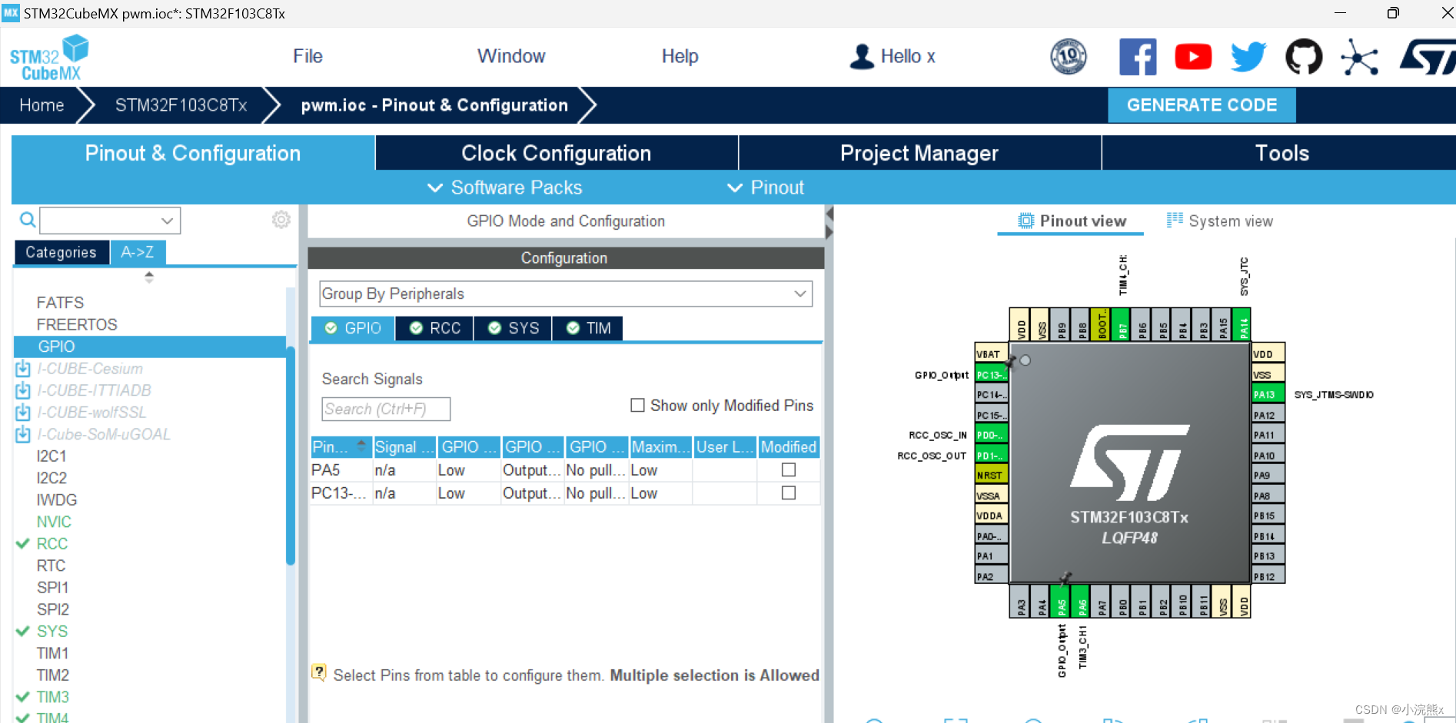Select the PA5 pin on the chip
The width and height of the screenshot is (1456, 723).
pos(1061,601)
